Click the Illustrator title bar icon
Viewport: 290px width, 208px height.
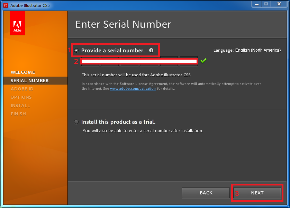[6, 5]
